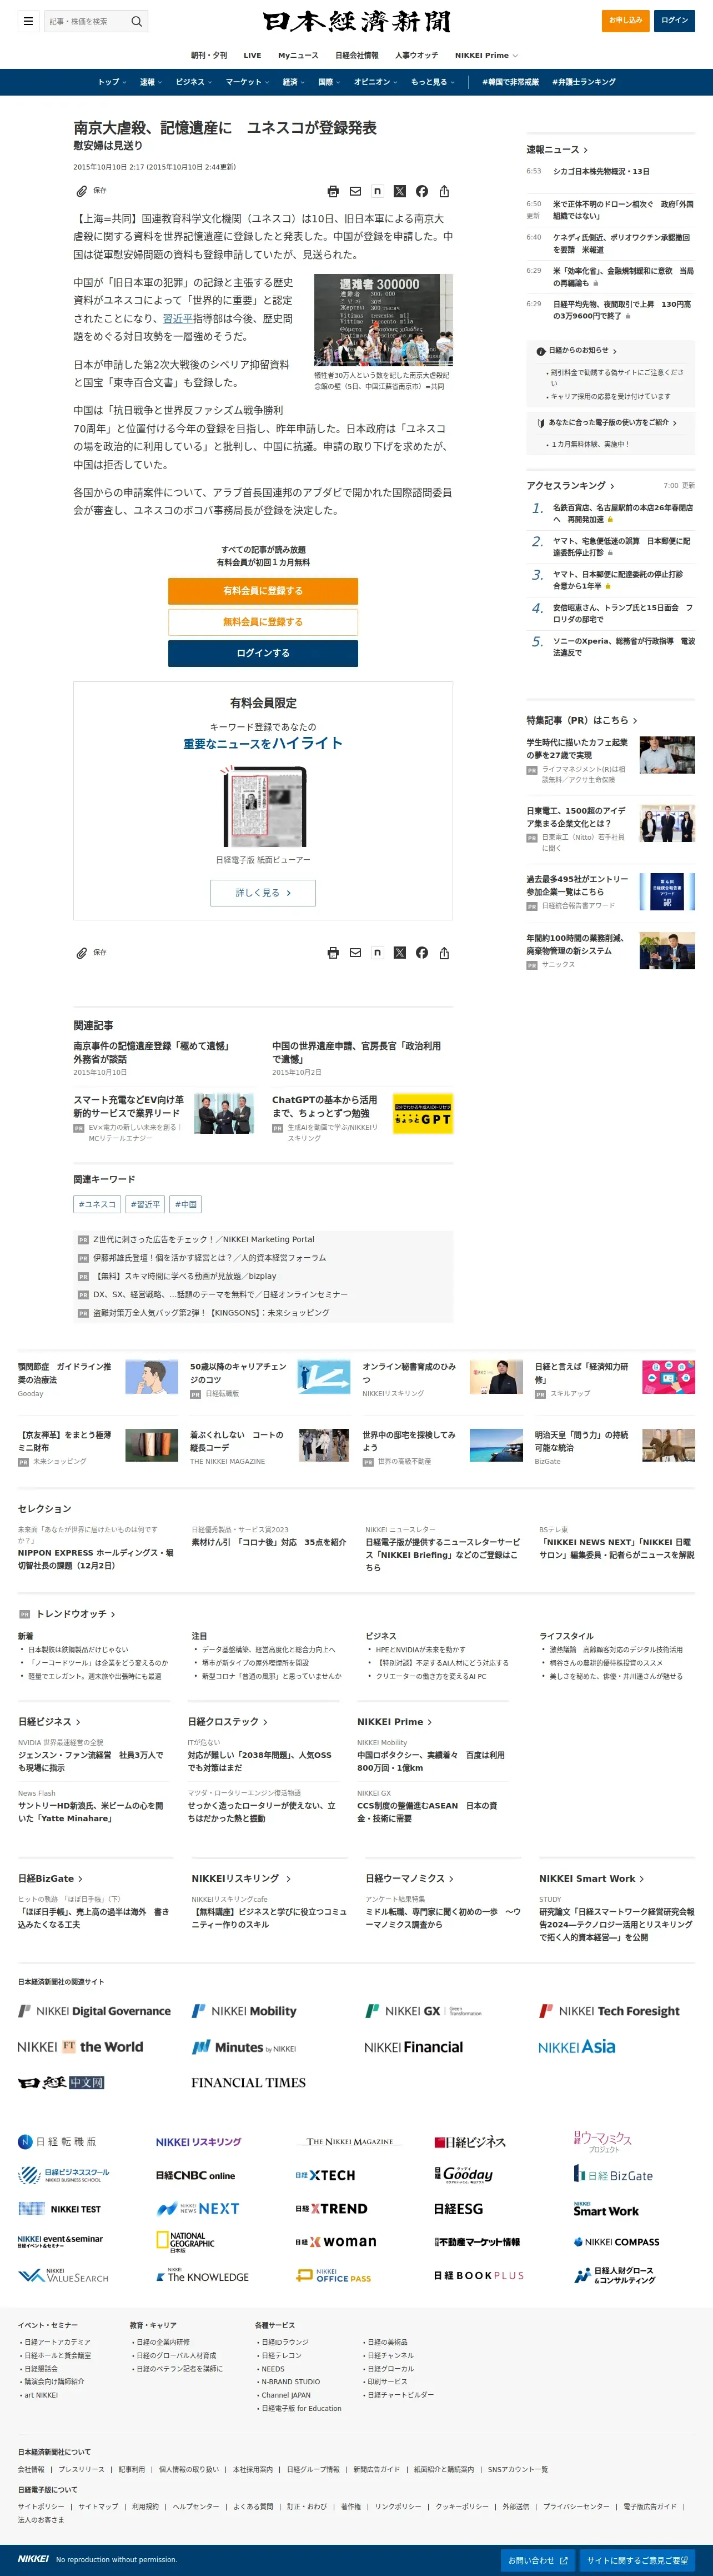
Task: Focus the 記事・株価を検索 search field
Action: click(88, 21)
